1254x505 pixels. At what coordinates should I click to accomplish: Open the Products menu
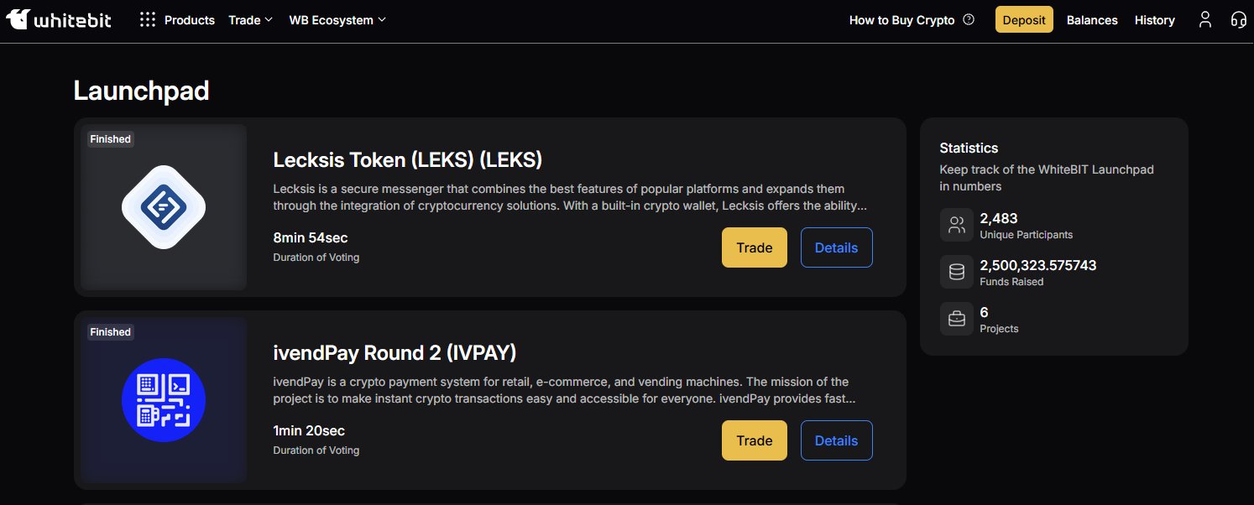coord(190,19)
